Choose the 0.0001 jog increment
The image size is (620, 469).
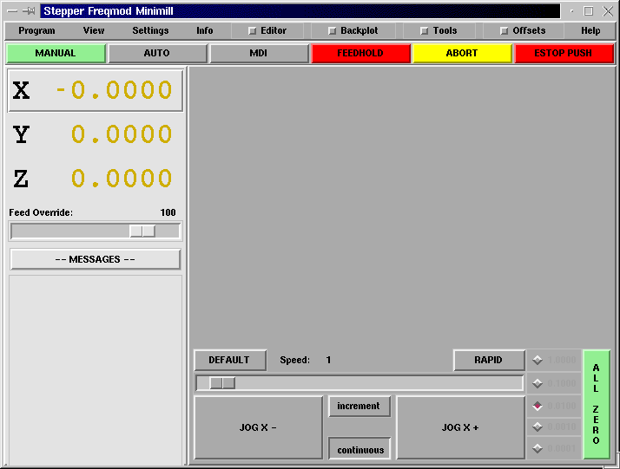point(538,448)
